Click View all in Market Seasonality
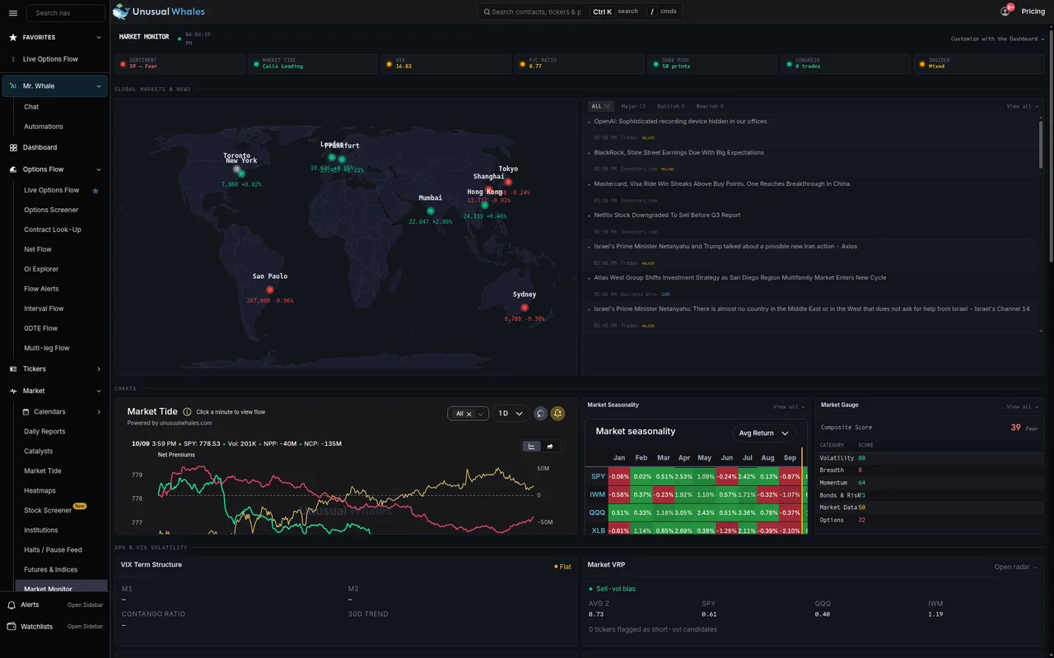This screenshot has height=658, width=1054. [789, 406]
